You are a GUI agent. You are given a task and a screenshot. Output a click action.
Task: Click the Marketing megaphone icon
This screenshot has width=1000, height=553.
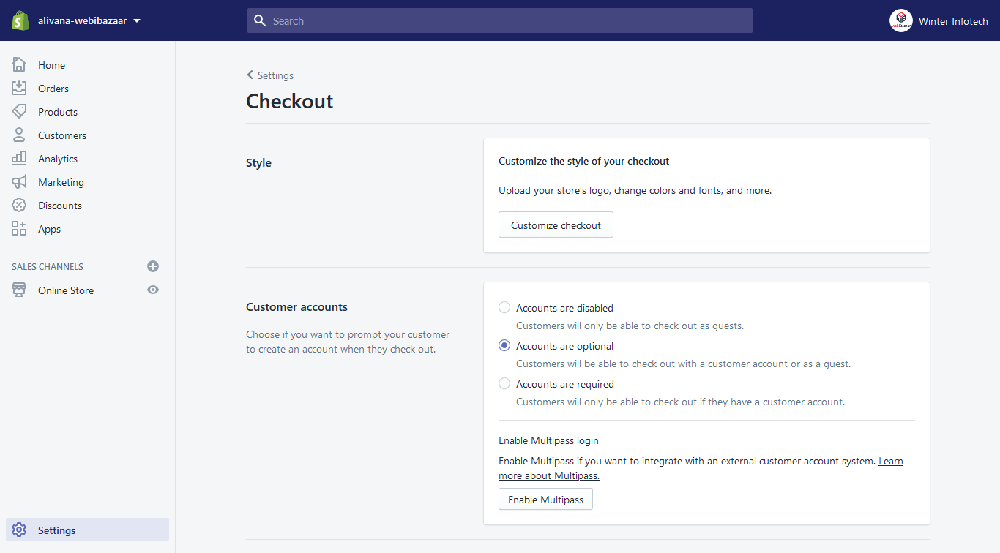coord(19,182)
